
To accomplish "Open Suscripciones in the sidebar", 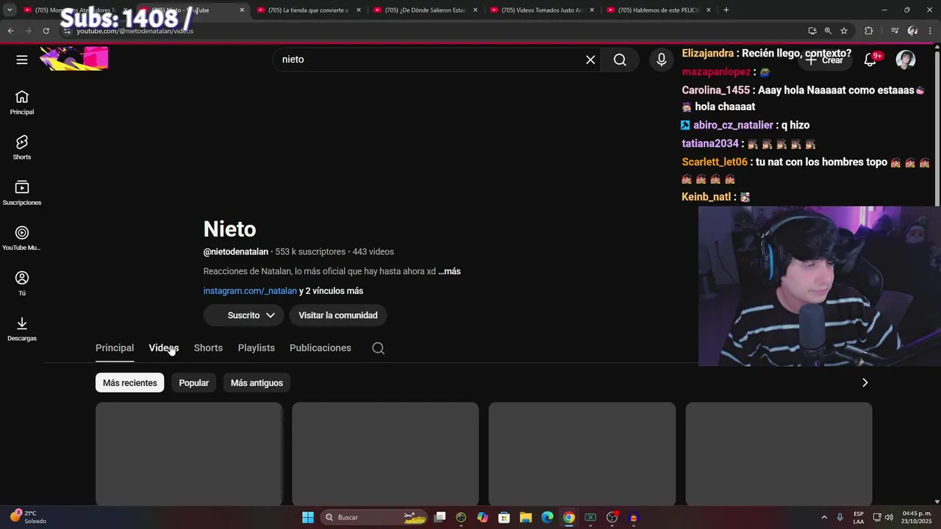I will coord(22,193).
